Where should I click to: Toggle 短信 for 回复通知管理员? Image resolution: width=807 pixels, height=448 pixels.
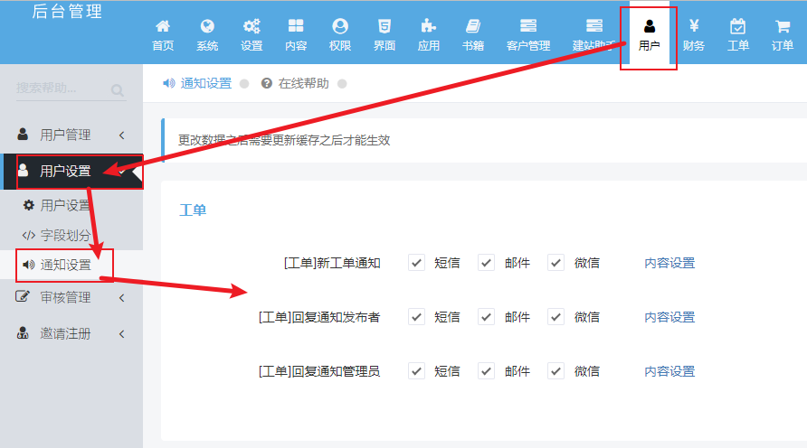click(x=416, y=371)
